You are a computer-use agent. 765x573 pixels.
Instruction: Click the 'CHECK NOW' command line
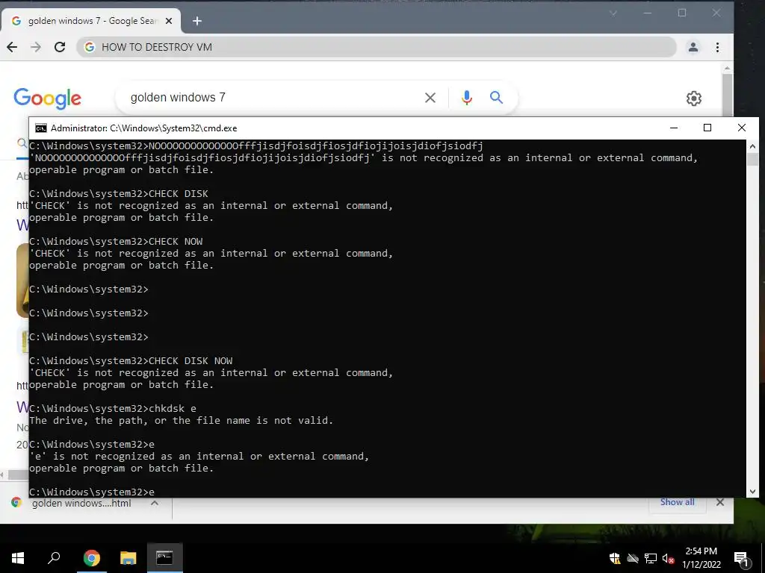(x=116, y=241)
